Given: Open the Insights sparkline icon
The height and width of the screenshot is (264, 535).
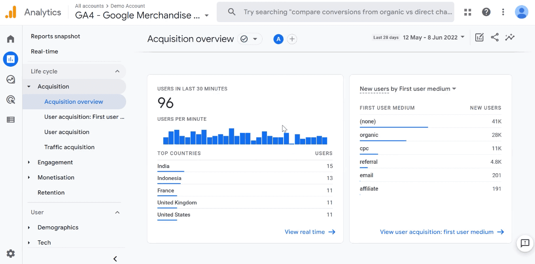Looking at the screenshot, I should [x=510, y=37].
